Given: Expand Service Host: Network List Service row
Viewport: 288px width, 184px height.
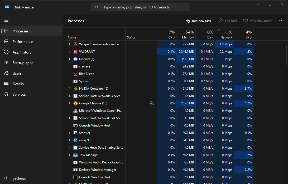Looking at the screenshot, I should (x=69, y=118).
